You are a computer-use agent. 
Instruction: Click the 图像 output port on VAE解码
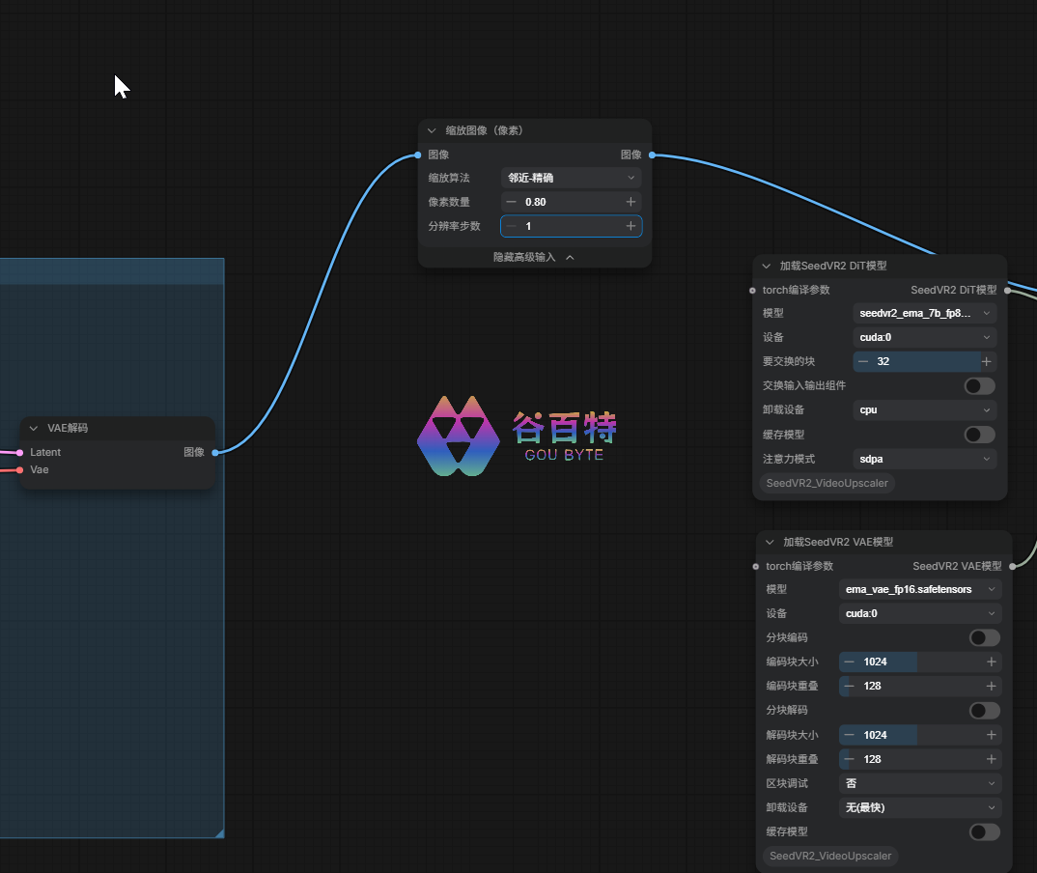(x=215, y=452)
